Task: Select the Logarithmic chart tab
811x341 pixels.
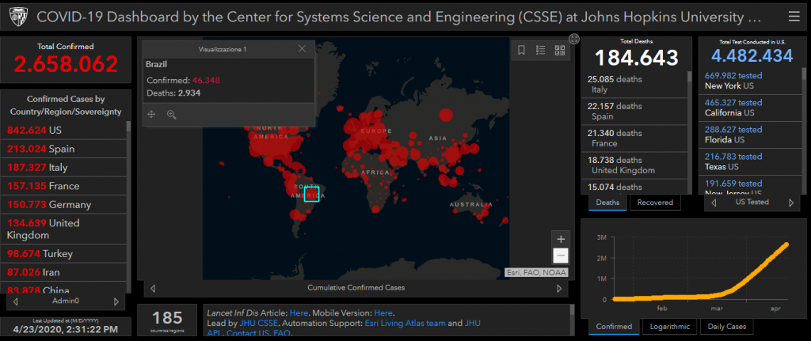Action: tap(670, 327)
